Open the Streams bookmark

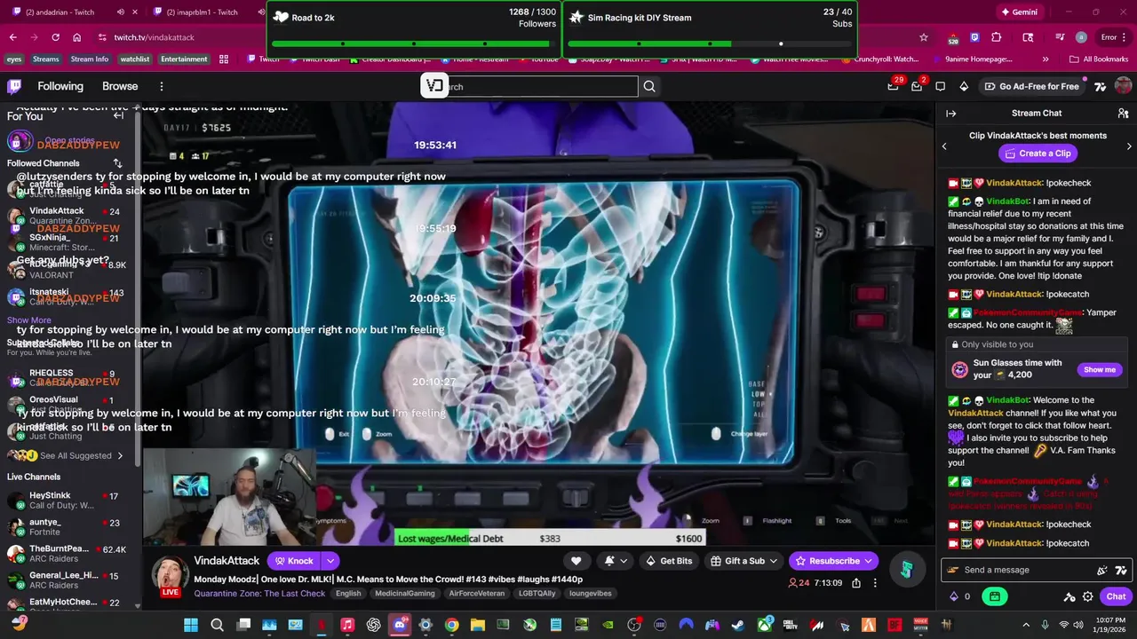tap(45, 59)
